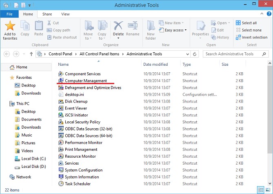The height and width of the screenshot is (194, 273).
Task: Click the Up arrow navigation button
Action: click(x=31, y=54)
